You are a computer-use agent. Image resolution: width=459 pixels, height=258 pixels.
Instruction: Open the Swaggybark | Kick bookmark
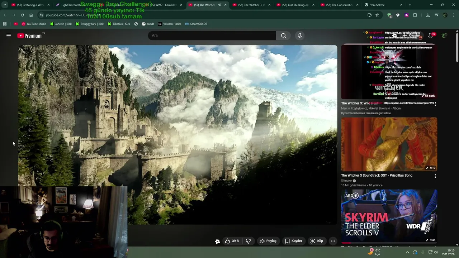pyautogui.click(x=89, y=24)
